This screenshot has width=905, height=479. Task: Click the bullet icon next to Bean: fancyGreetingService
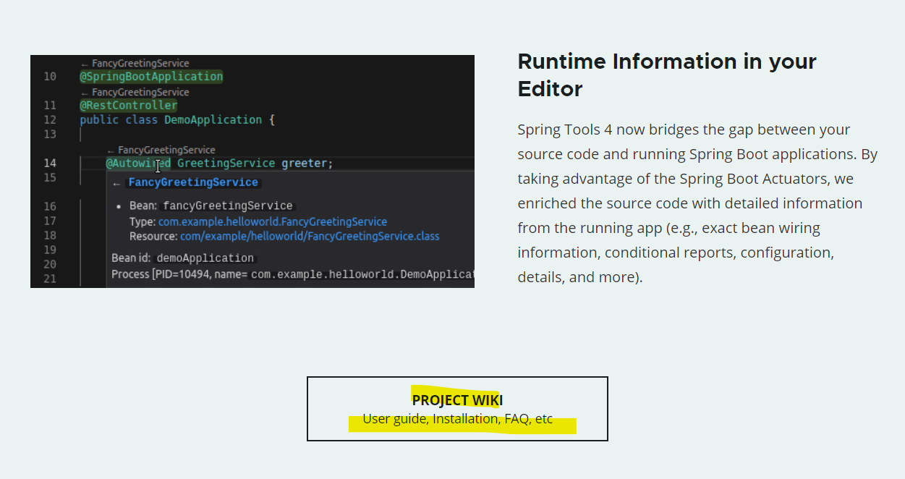(119, 206)
